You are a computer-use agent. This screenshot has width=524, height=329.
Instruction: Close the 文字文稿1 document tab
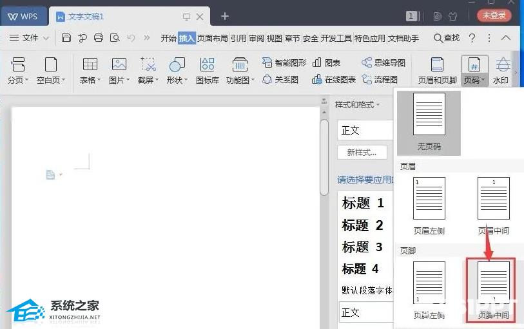(x=200, y=17)
